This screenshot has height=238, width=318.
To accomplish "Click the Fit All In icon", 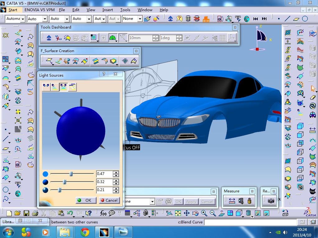I will (178, 213).
